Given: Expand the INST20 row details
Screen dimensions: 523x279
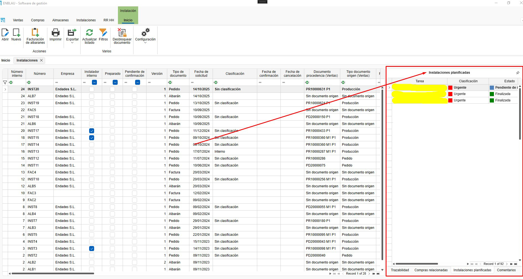Looking at the screenshot, I should coord(5,89).
